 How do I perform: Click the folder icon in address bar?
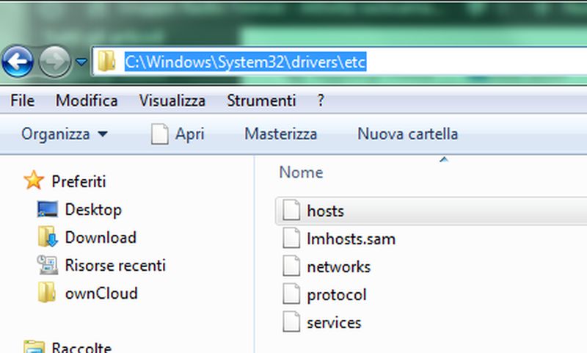click(x=106, y=61)
